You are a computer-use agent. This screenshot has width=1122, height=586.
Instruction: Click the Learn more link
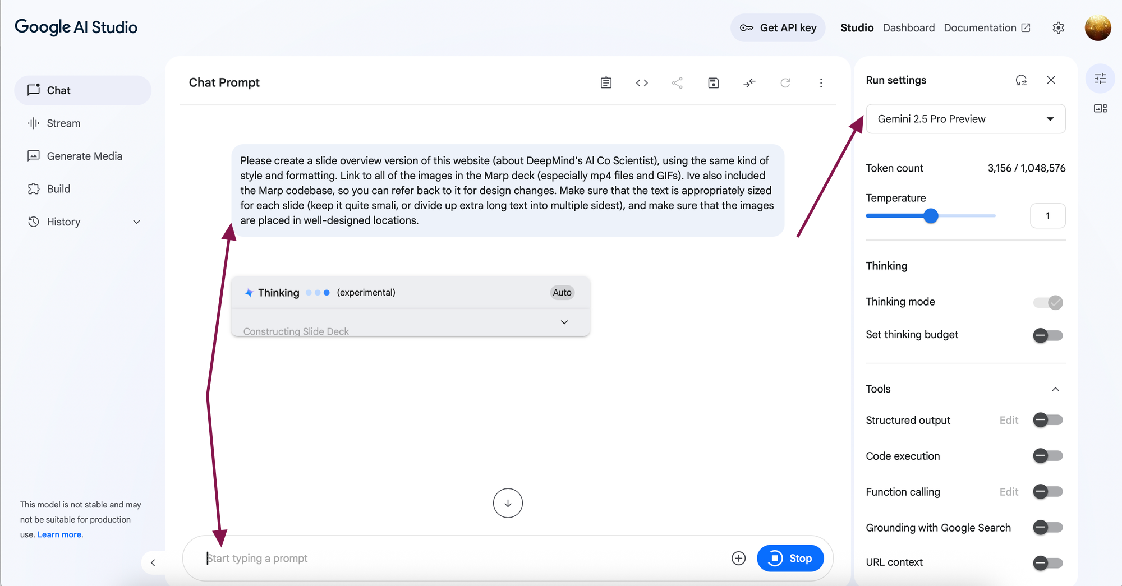60,534
